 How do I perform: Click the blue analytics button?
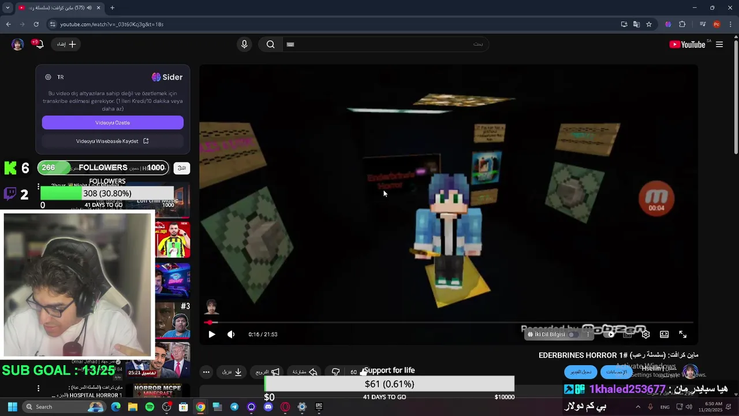point(617,372)
